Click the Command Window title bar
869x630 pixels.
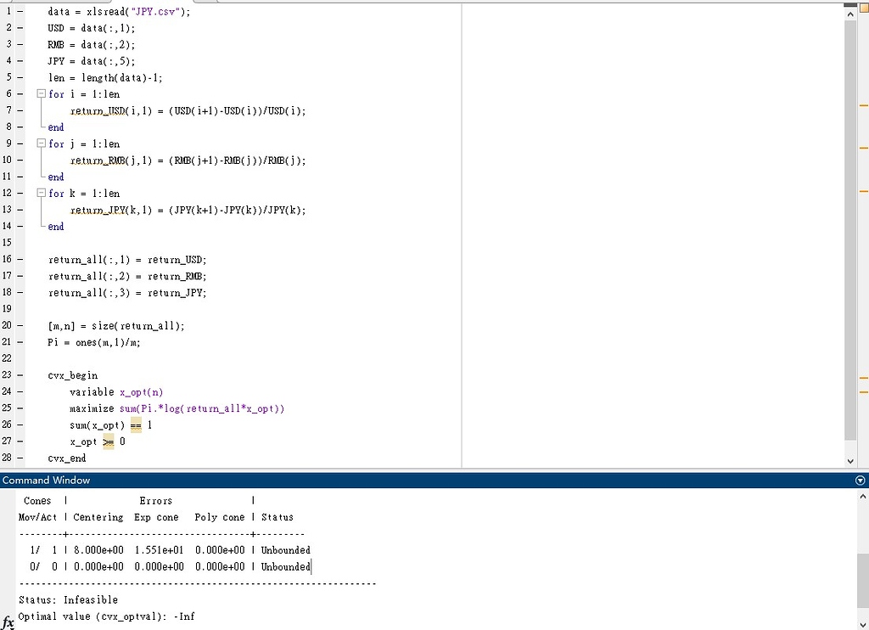click(x=434, y=481)
